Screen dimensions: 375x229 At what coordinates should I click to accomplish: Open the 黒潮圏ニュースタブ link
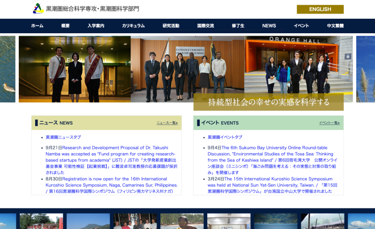coord(63,137)
